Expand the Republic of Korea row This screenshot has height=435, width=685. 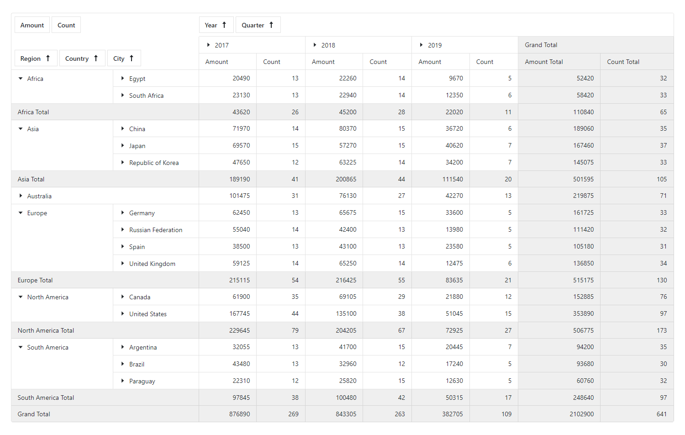tap(122, 162)
